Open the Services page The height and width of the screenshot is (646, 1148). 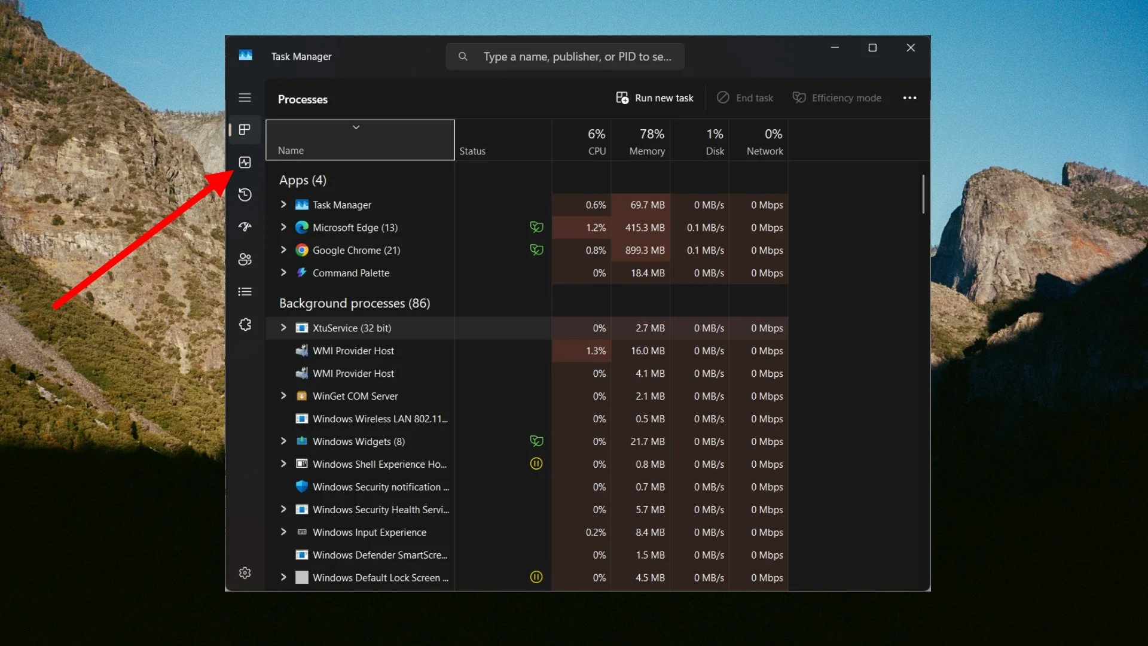click(x=245, y=324)
